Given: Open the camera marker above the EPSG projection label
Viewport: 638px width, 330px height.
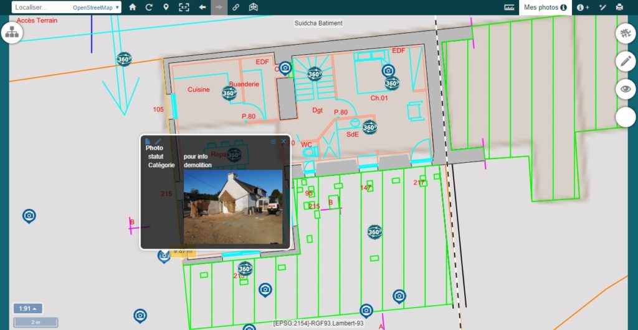Looking at the screenshot, I should 366,311.
